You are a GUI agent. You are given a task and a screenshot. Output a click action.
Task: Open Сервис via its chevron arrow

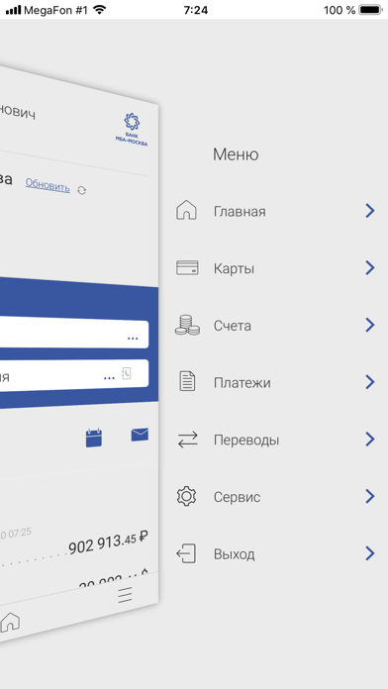click(x=370, y=497)
